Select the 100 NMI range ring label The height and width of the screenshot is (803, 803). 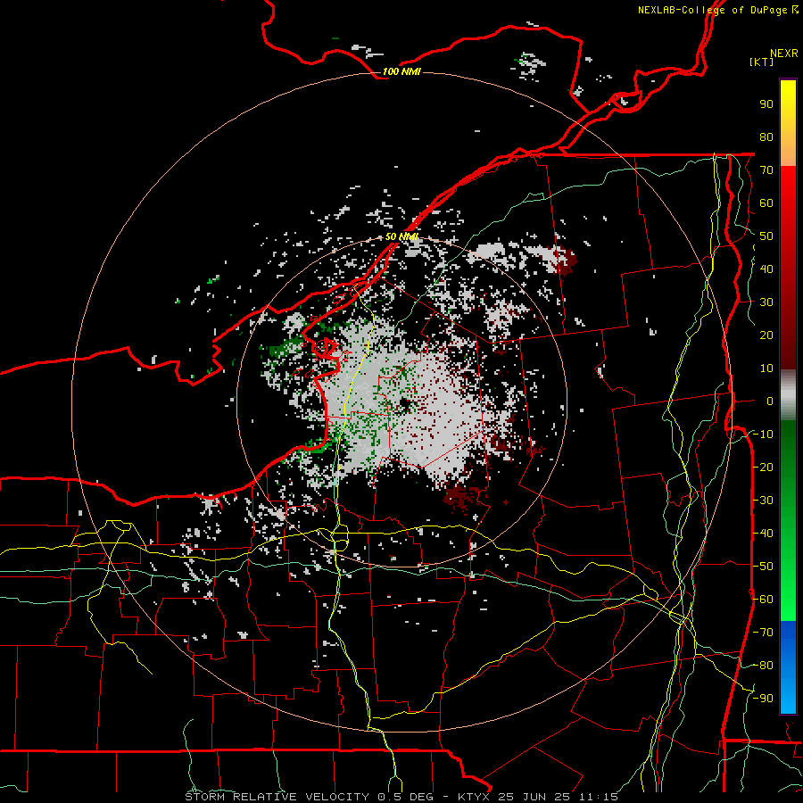coord(401,71)
